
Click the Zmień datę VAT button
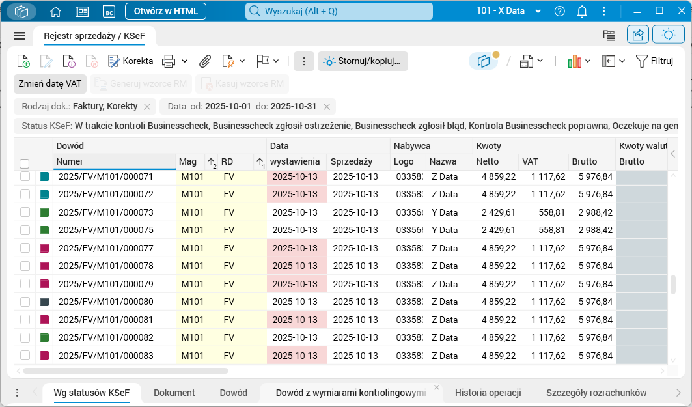[x=50, y=83]
